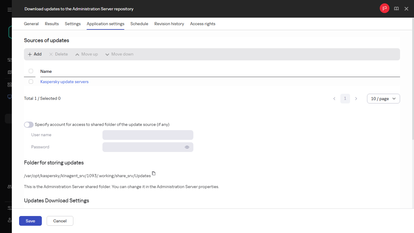414x233 pixels.
Task: Open the Console settings sidebar icon
Action: coord(9,208)
